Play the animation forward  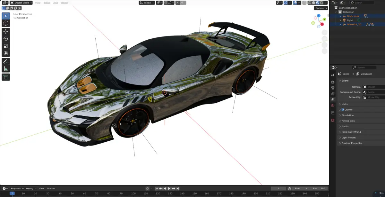tap(169, 189)
